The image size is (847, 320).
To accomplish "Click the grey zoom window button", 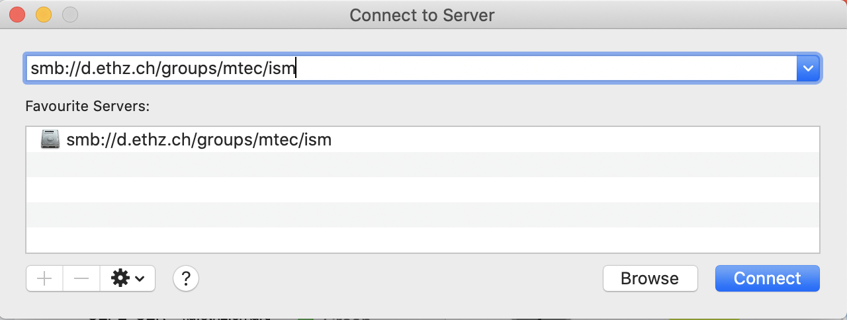I will tap(69, 14).
